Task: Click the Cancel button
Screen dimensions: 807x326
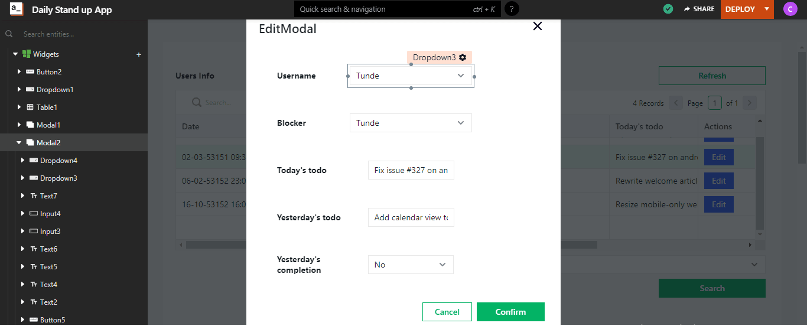Action: pos(447,312)
